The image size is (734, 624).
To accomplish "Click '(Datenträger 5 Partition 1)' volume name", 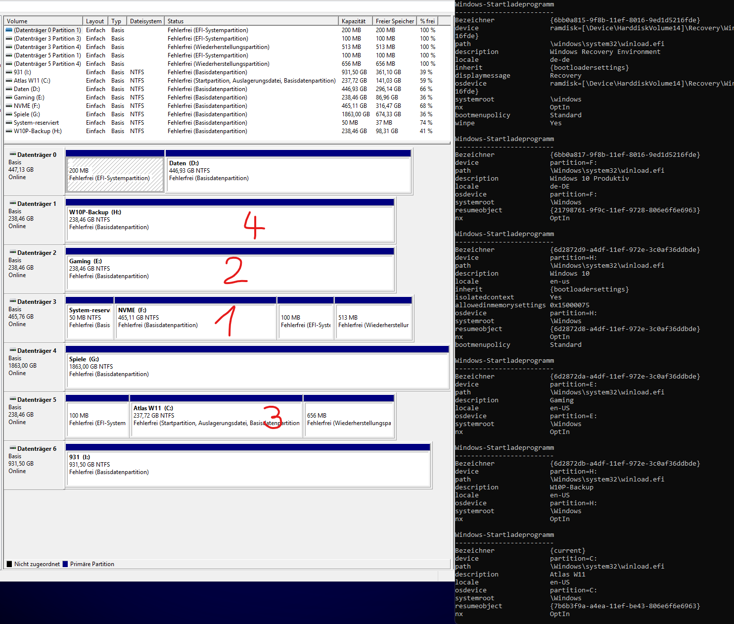I will click(47, 55).
